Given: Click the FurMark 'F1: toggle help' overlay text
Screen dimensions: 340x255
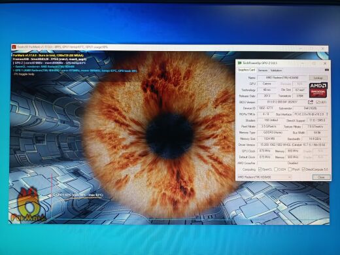Looking at the screenshot, I should coord(24,75).
